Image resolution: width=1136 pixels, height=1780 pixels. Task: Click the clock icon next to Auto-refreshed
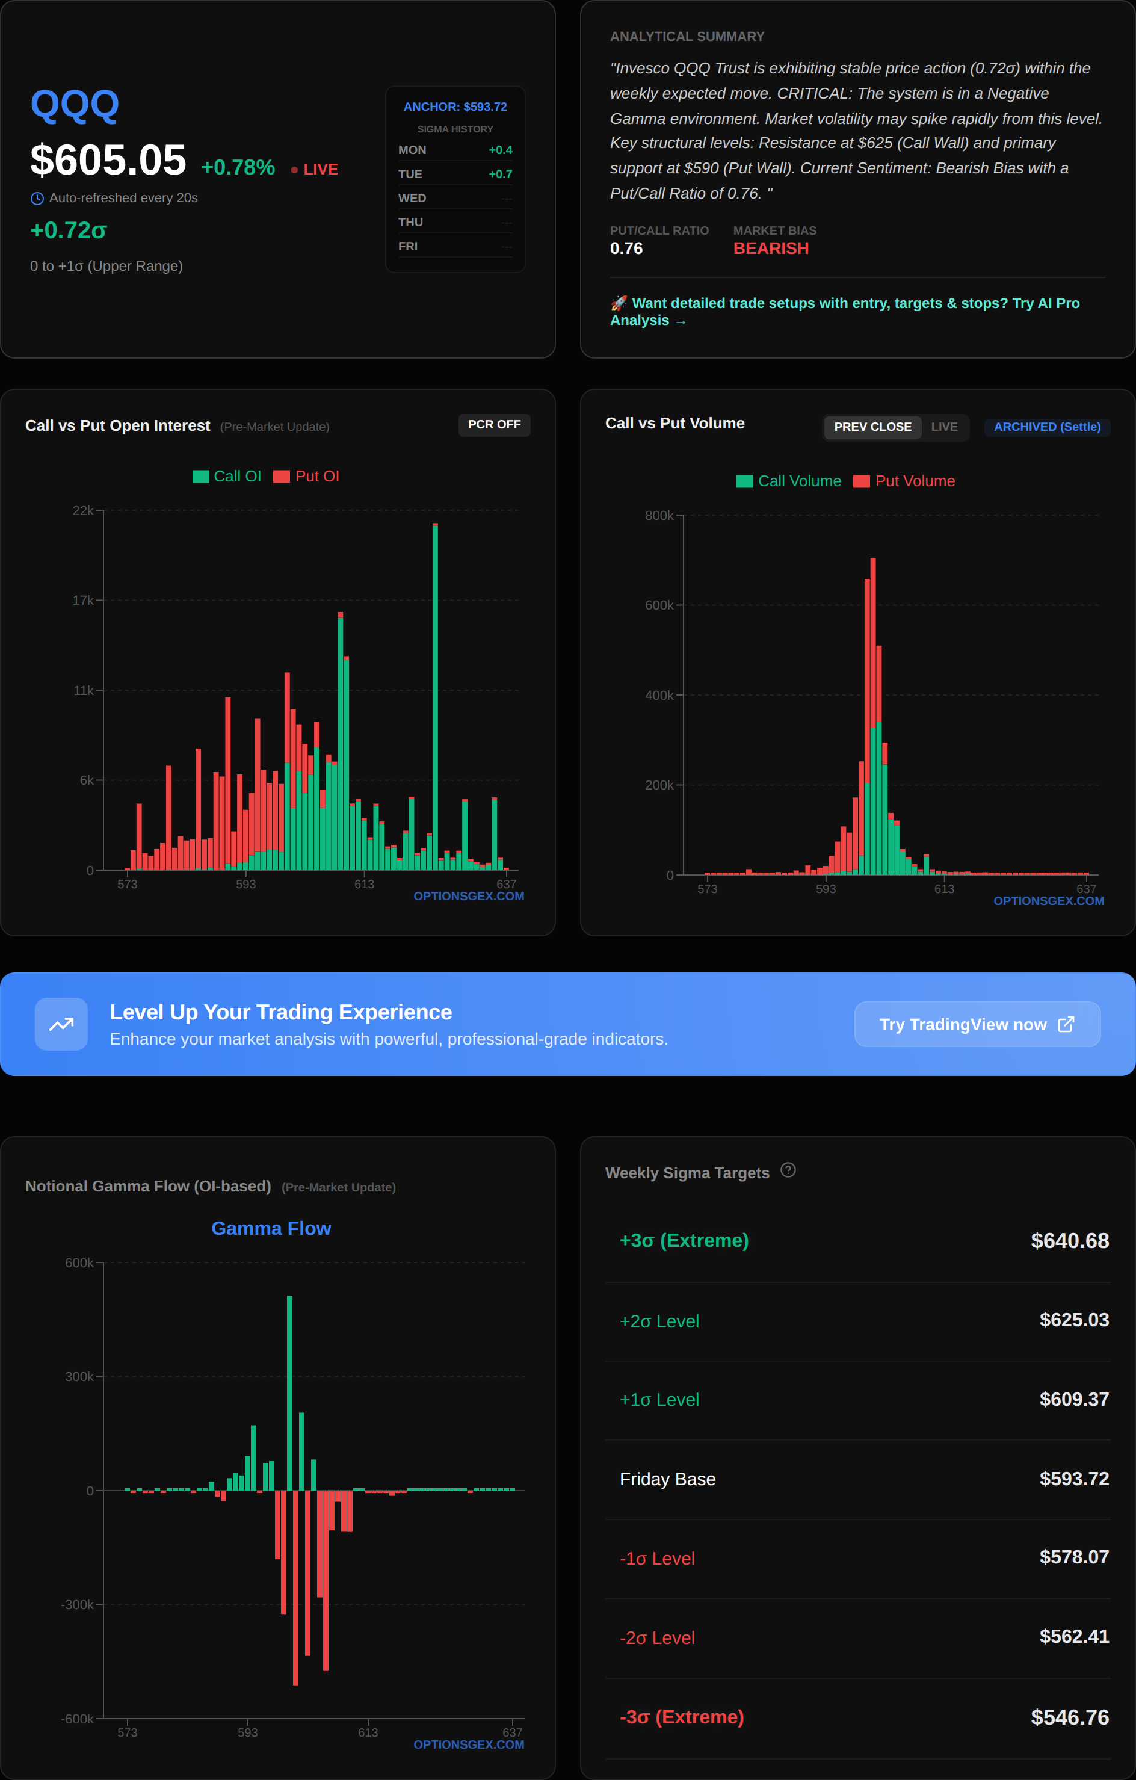[x=37, y=198]
